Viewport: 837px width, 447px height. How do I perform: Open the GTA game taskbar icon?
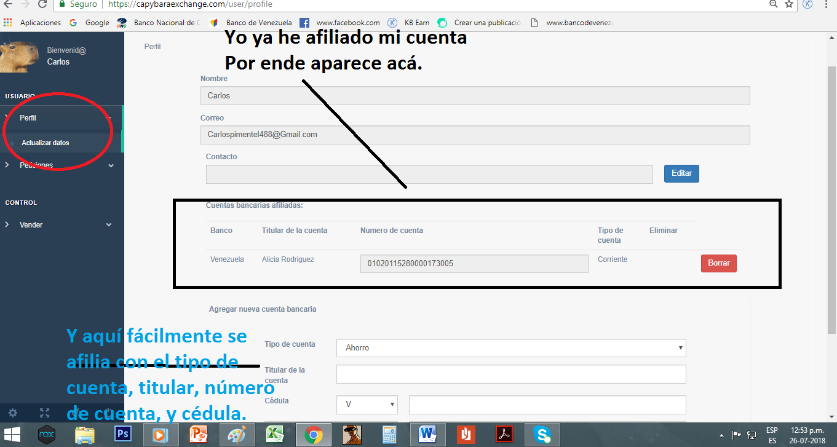click(x=351, y=434)
